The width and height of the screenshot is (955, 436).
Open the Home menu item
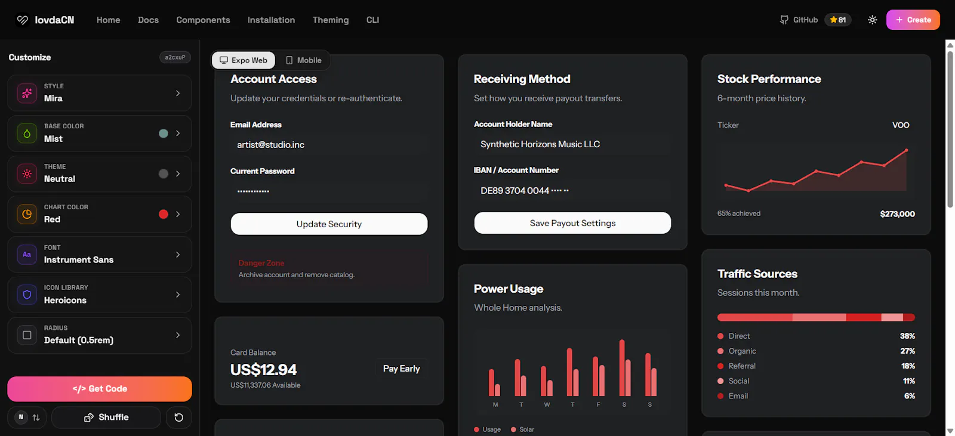108,20
